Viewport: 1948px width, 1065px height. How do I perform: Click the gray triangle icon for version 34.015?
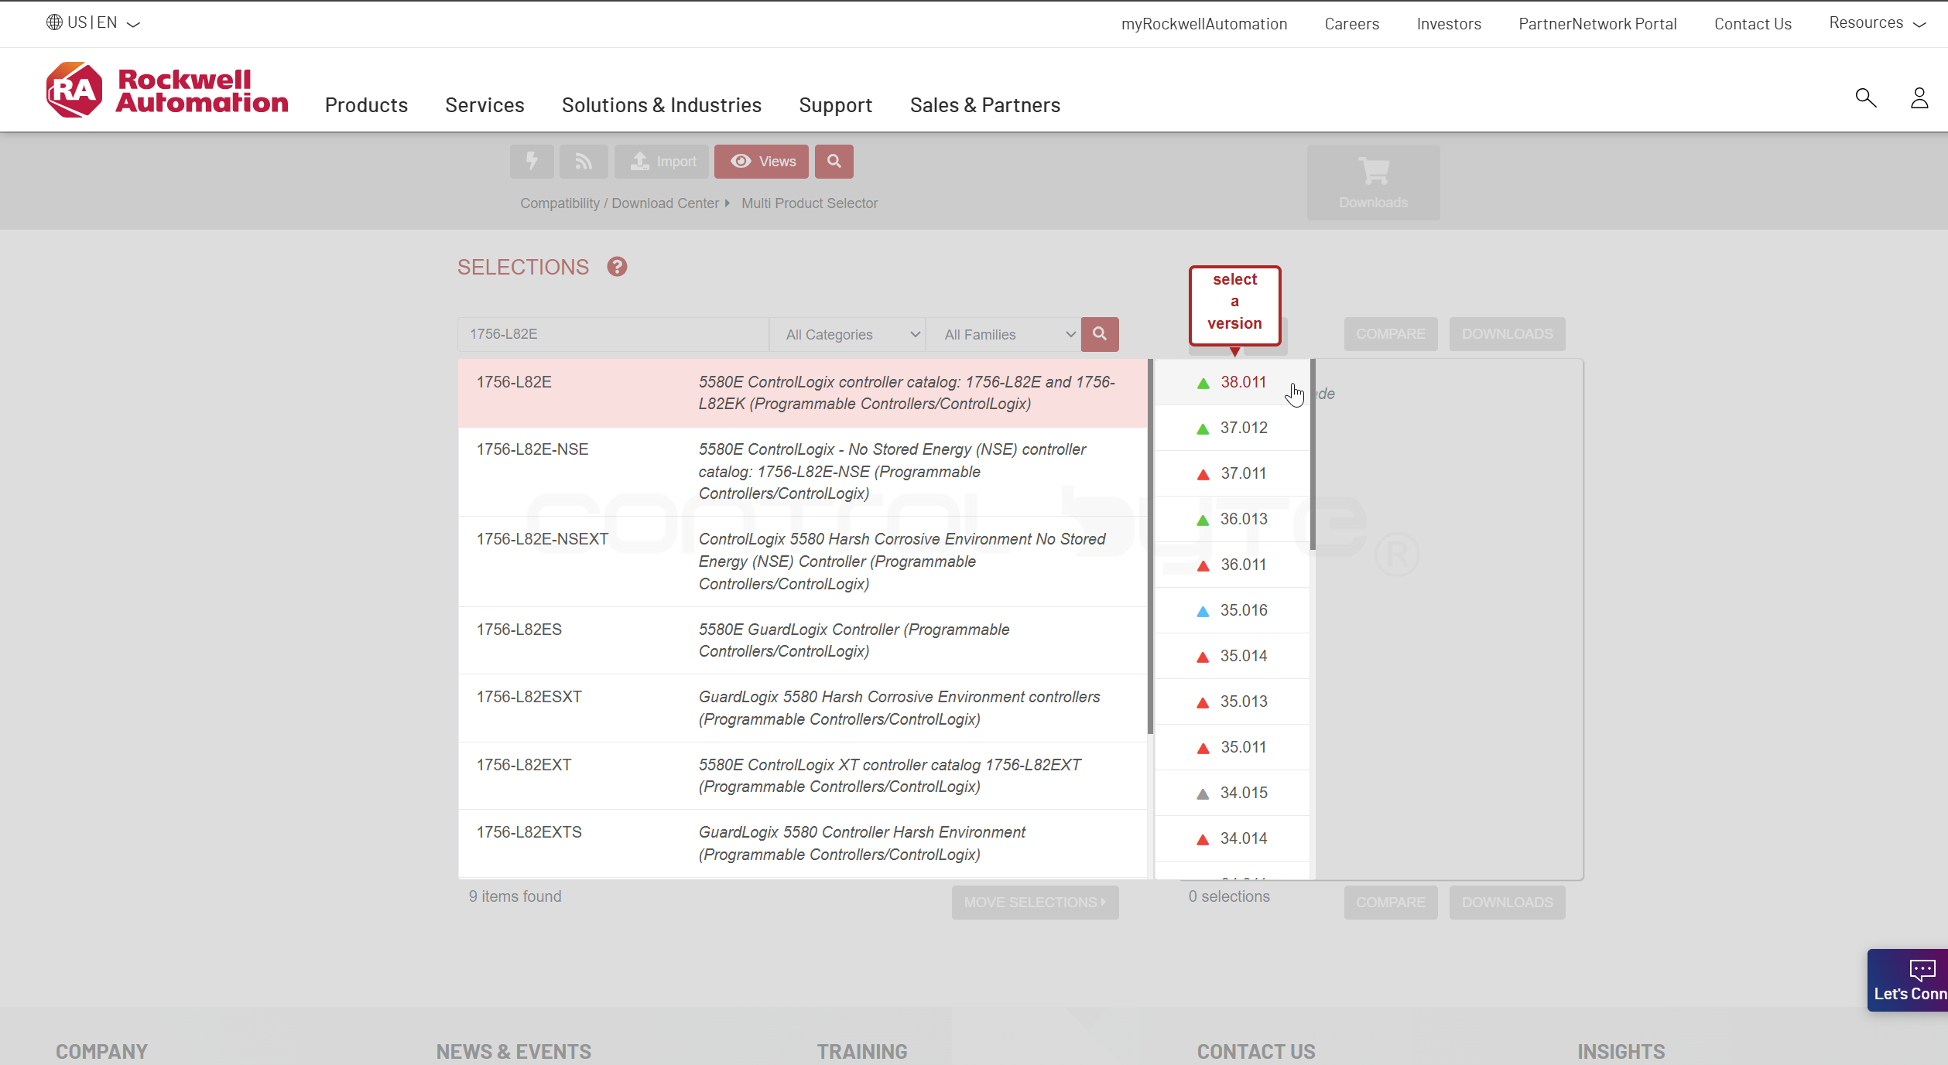[x=1203, y=794]
